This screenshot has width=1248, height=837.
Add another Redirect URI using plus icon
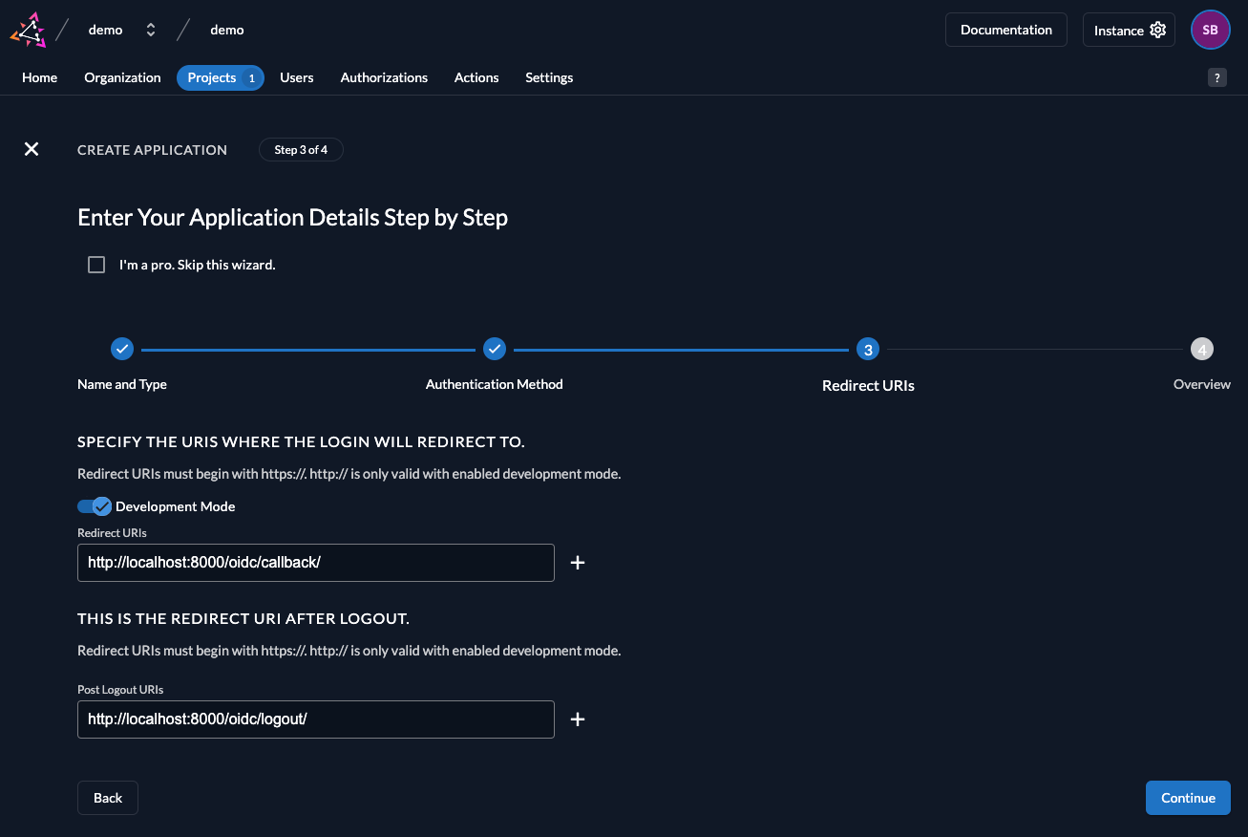click(578, 563)
